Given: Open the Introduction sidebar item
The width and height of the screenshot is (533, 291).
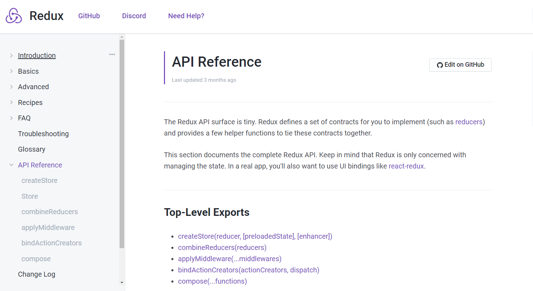Looking at the screenshot, I should (37, 55).
